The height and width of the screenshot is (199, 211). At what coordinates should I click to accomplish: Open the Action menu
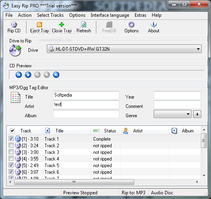[x=25, y=15]
